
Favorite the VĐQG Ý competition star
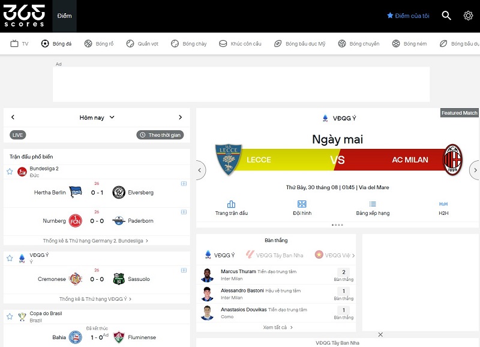10,258
